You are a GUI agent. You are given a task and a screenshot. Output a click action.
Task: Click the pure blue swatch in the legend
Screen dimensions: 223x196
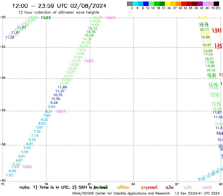point(146,4)
